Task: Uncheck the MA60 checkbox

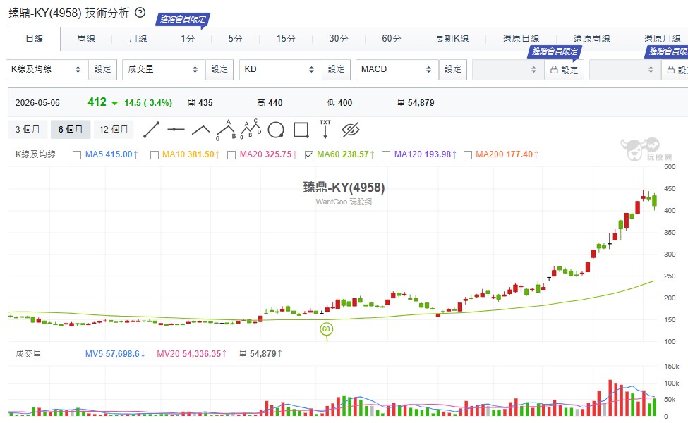Action: point(309,154)
